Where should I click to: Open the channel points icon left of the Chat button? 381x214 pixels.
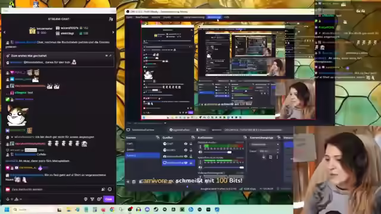coord(99,199)
